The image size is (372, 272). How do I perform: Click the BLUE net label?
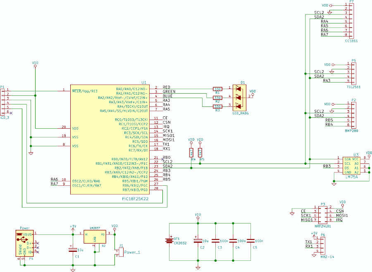pos(167,96)
